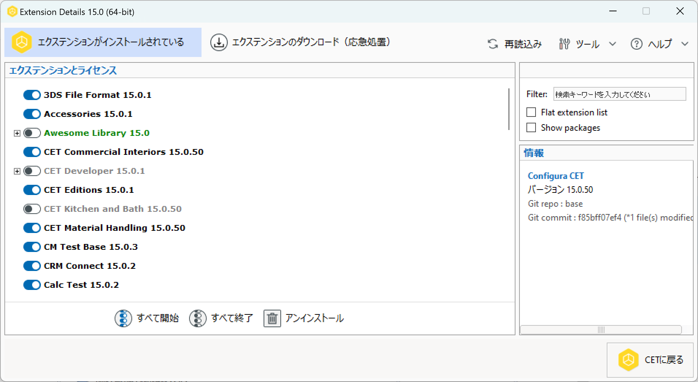Screen dimensions: 698x382
Task: Open the ツール dropdown arrow
Action: 613,44
